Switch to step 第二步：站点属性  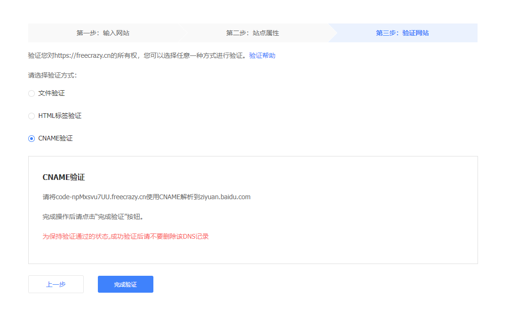point(253,33)
